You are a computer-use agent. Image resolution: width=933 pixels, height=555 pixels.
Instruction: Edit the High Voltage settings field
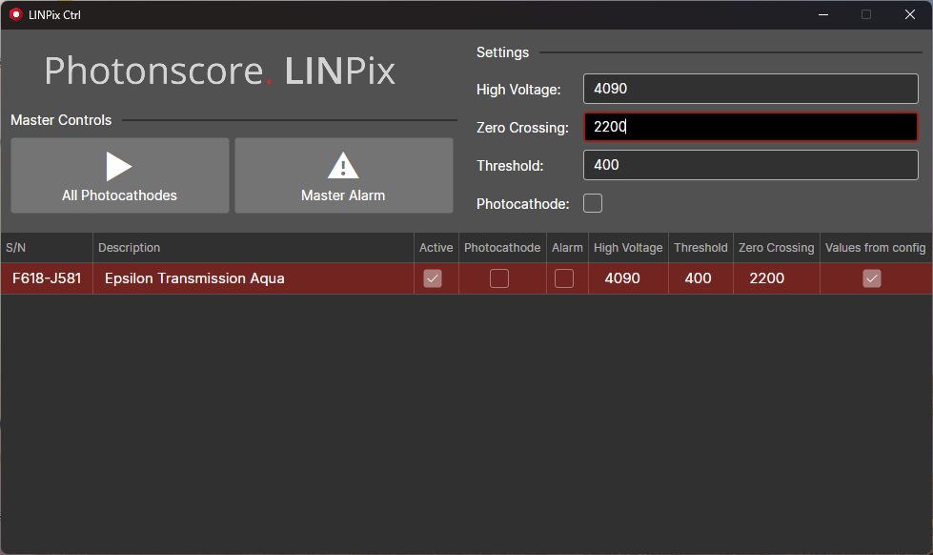pos(750,89)
